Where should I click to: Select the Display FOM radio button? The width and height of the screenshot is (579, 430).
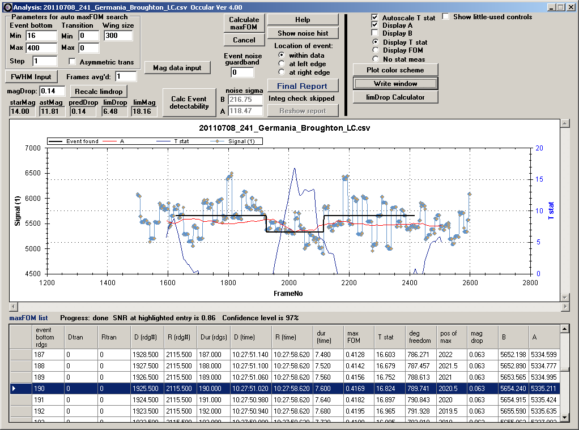tap(376, 50)
